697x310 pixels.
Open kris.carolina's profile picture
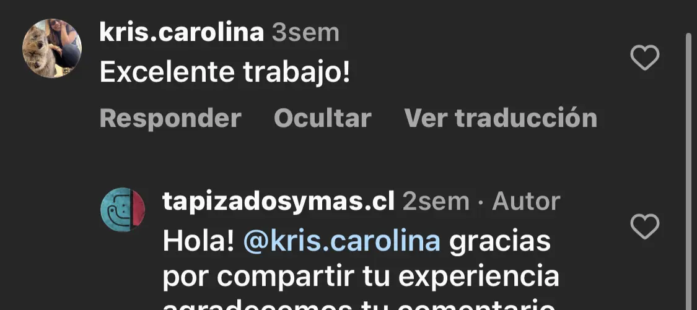pos(52,48)
